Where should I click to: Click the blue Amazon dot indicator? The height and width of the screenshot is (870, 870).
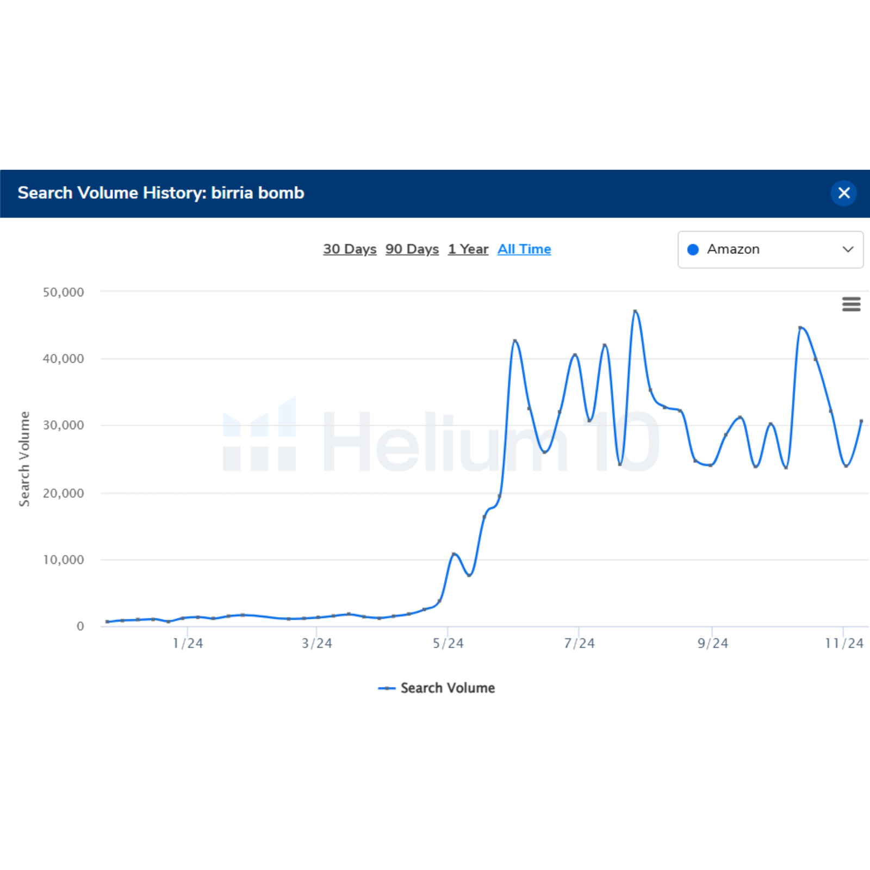tap(693, 250)
